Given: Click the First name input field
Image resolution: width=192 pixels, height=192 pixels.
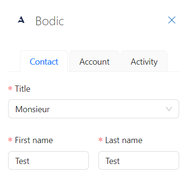Looking at the screenshot, I should (x=48, y=161).
